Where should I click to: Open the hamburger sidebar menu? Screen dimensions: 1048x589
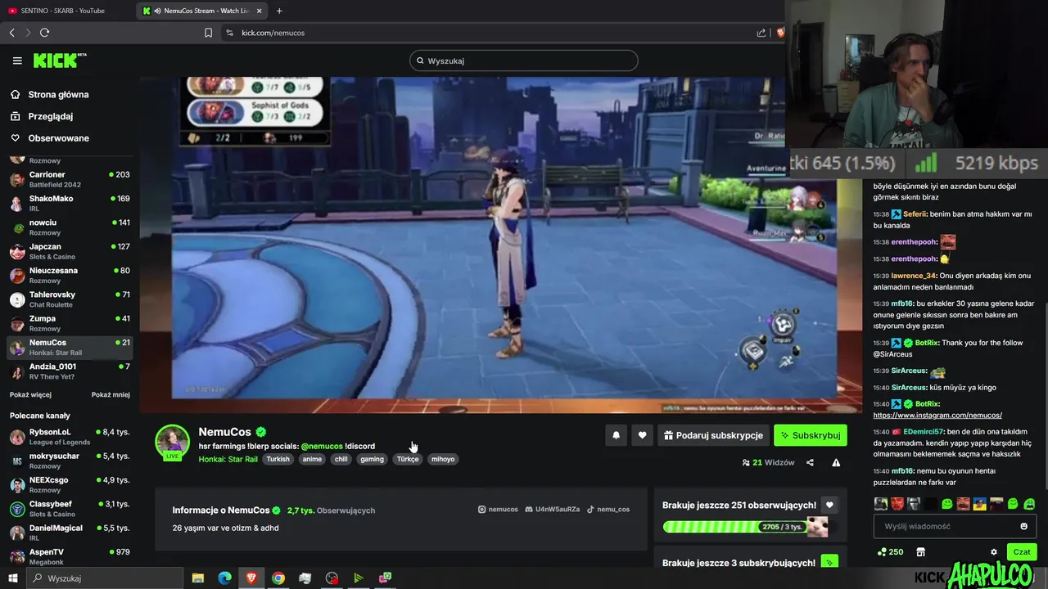point(17,61)
